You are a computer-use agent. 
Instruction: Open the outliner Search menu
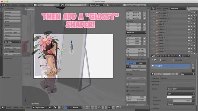166,9
